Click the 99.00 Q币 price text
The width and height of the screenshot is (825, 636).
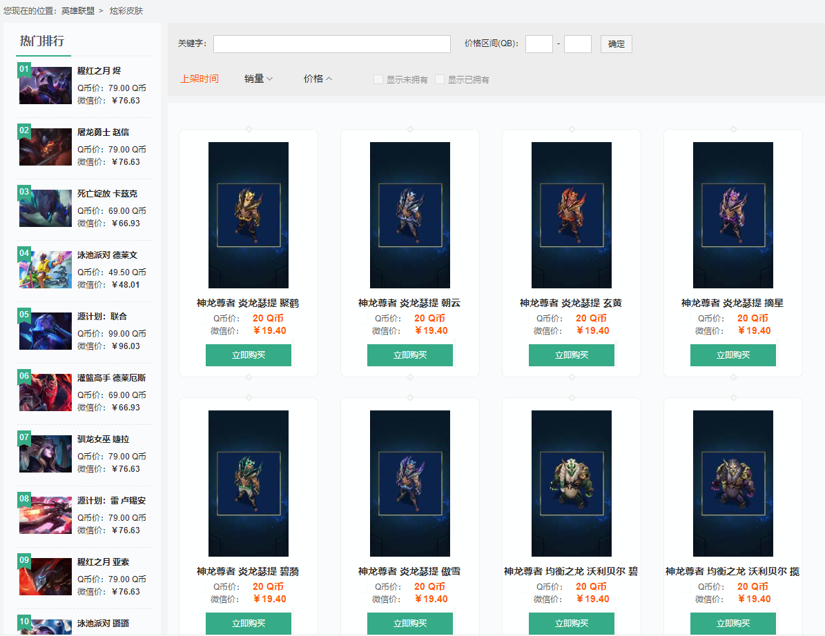tap(127, 334)
